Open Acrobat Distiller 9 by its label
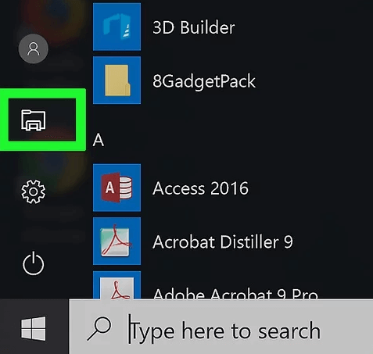373x354 pixels. point(223,241)
